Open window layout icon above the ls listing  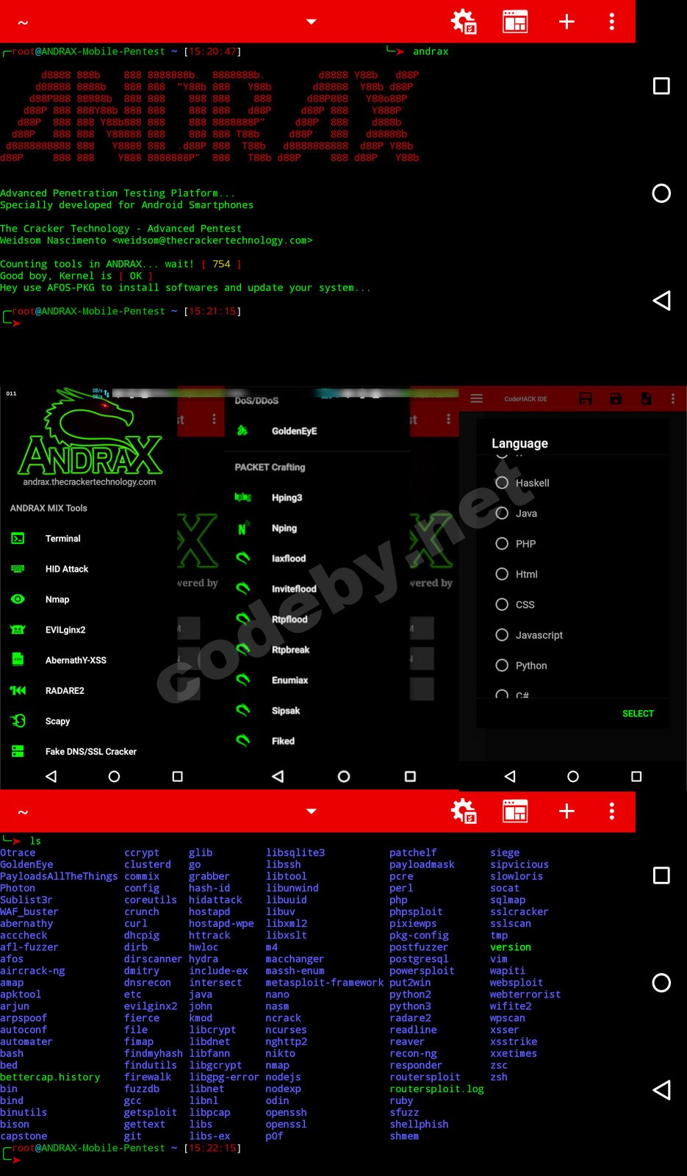click(x=515, y=811)
